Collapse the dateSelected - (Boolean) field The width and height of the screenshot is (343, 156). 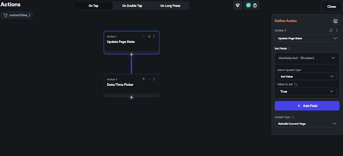pyautogui.click(x=333, y=58)
